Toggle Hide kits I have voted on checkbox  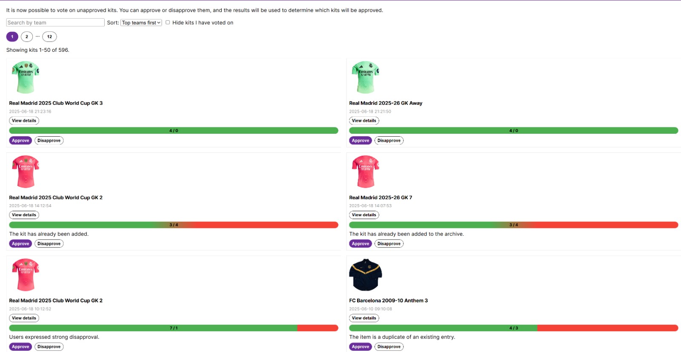click(x=168, y=23)
